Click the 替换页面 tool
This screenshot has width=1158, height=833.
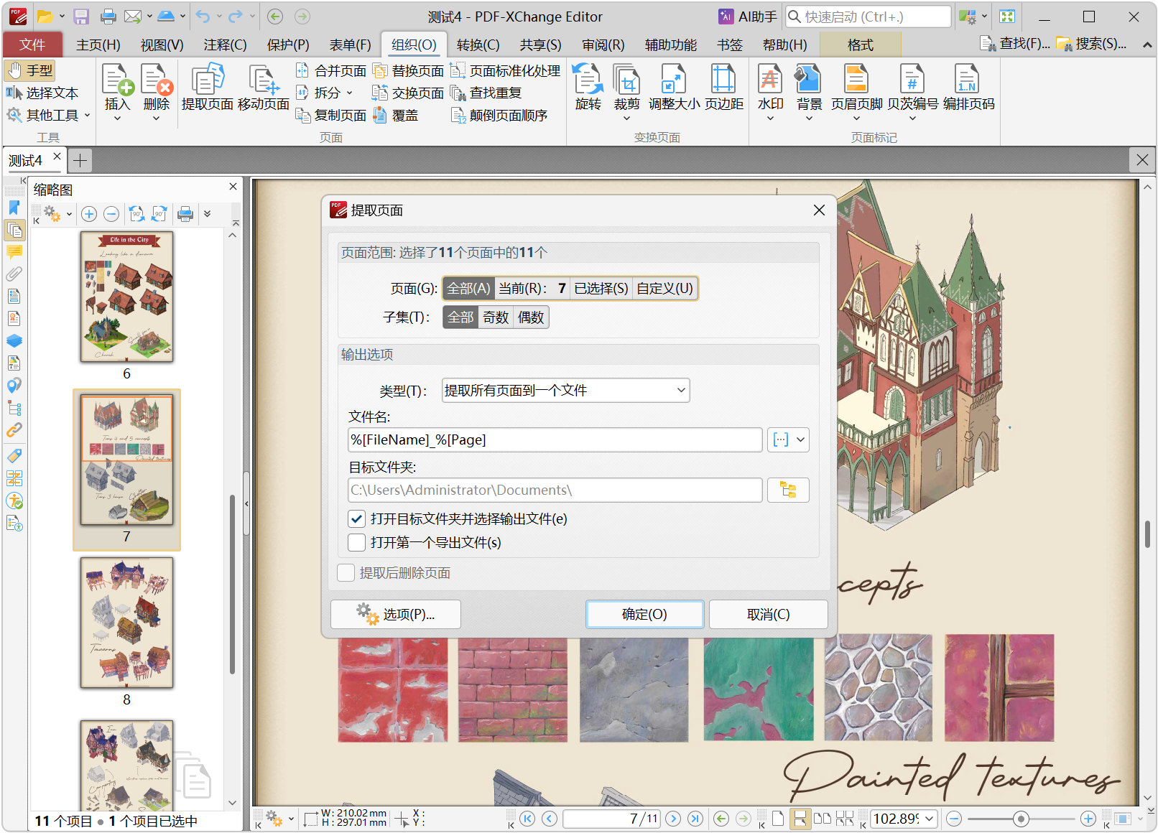(409, 70)
